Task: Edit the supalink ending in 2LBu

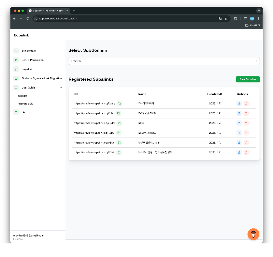Action: [x=239, y=113]
